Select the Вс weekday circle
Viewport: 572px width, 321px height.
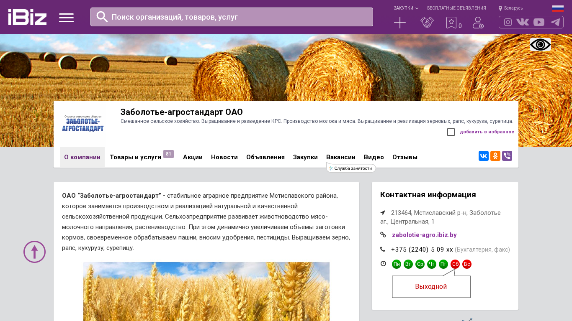tap(467, 264)
